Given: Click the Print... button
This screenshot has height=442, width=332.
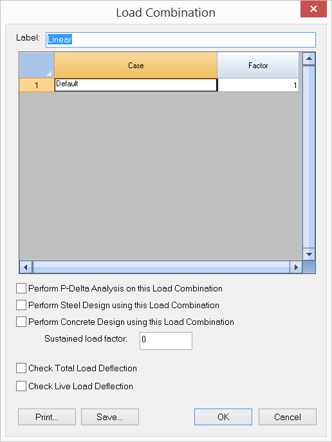Looking at the screenshot, I should [47, 417].
